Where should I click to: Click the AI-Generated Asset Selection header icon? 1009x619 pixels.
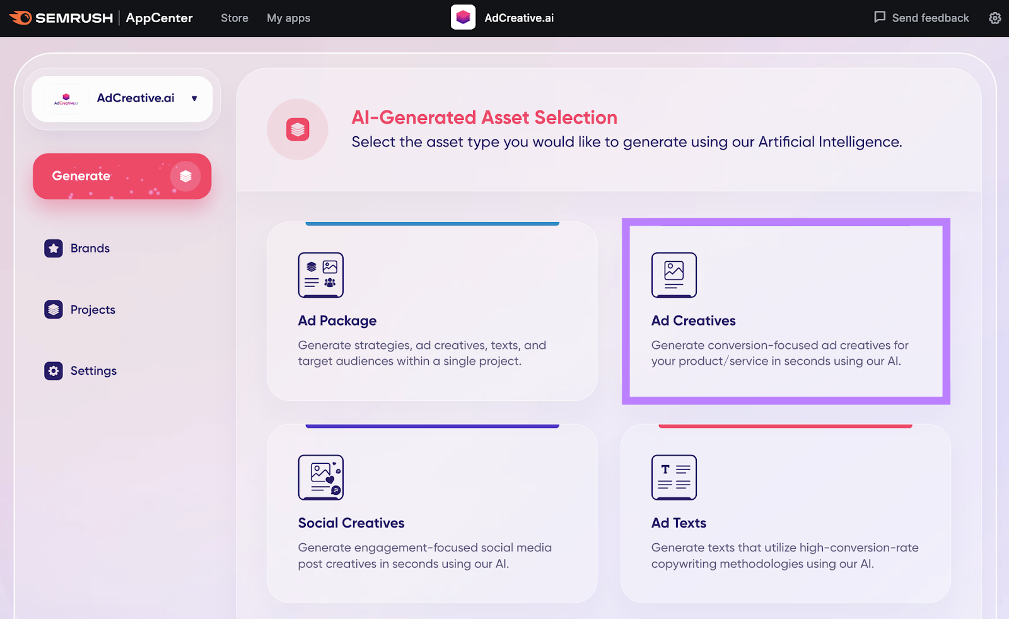point(297,128)
